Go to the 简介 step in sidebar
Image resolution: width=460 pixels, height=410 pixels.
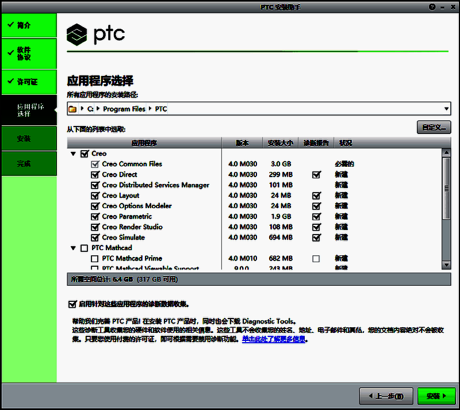pos(29,26)
